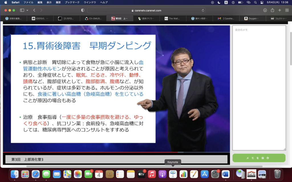The height and width of the screenshot is (182, 292).
Task: Expand the sidebar tab group dropdown arrow
Action: 27,10
